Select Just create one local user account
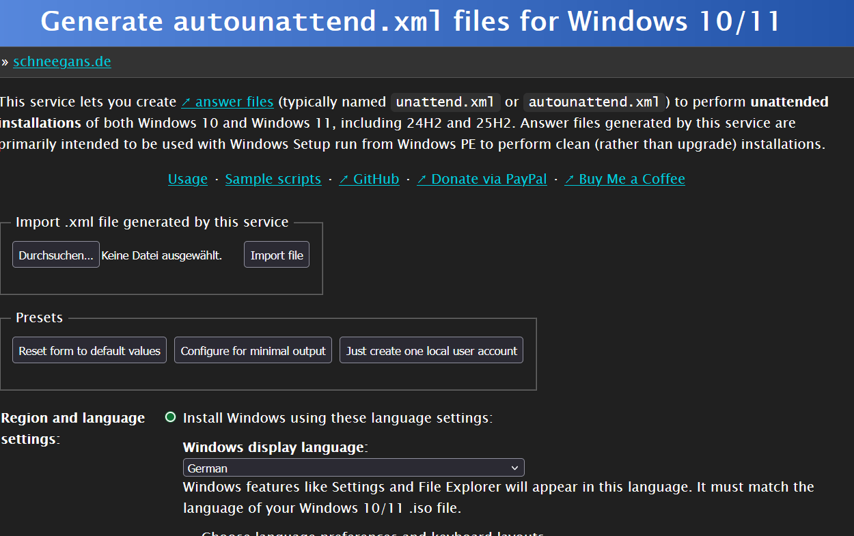 point(431,350)
